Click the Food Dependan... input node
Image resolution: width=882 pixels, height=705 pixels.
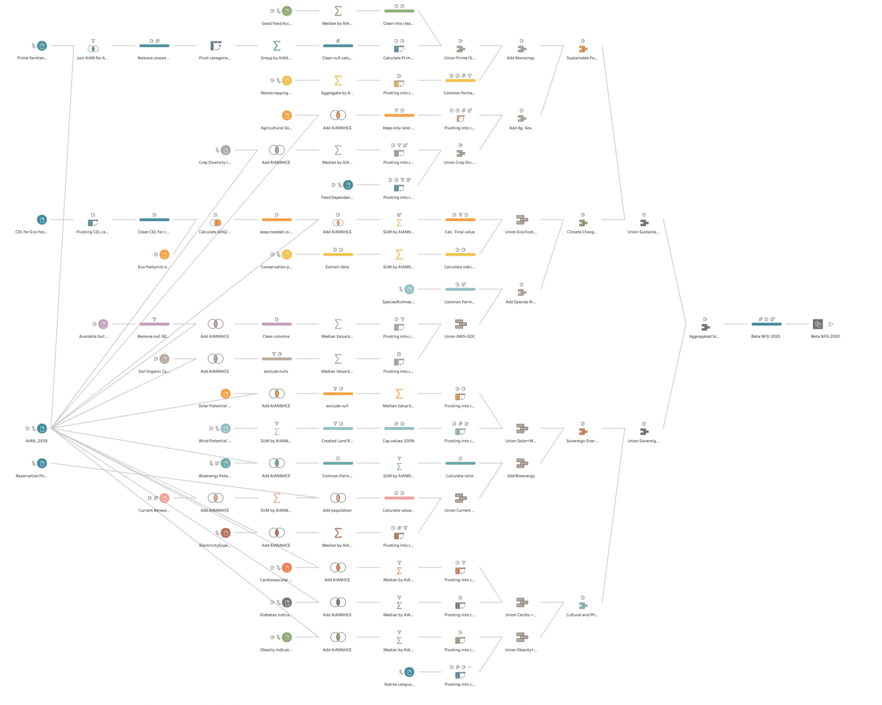pyautogui.click(x=348, y=185)
